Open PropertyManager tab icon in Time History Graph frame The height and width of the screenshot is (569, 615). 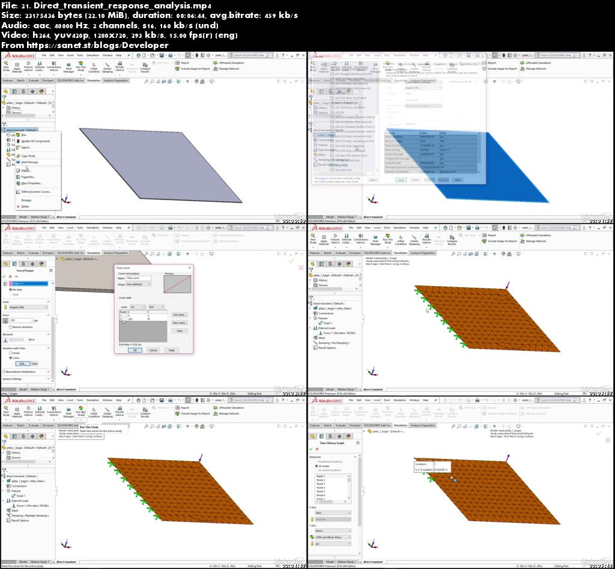(322, 436)
